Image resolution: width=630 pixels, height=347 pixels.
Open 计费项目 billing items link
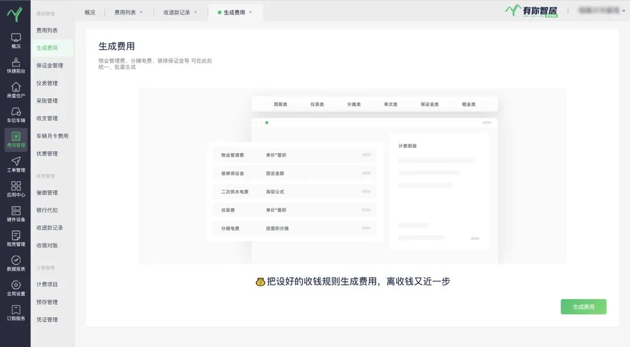point(47,285)
